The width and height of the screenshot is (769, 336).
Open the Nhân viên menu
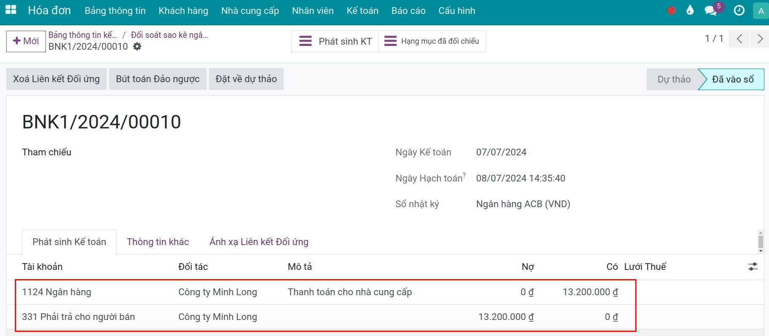click(313, 11)
